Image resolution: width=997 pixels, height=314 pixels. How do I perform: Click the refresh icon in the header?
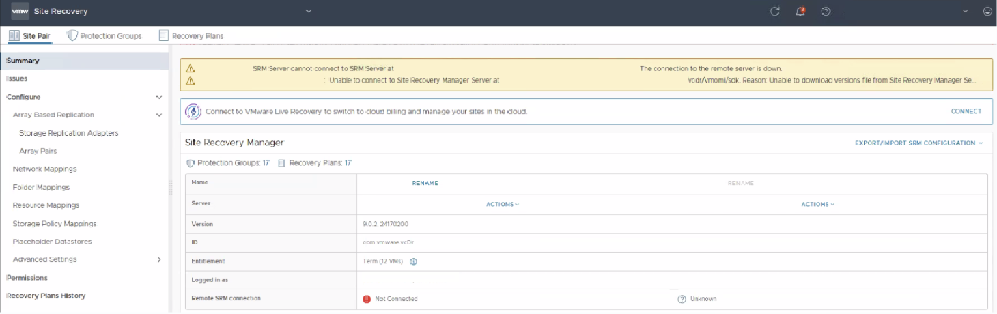[774, 12]
